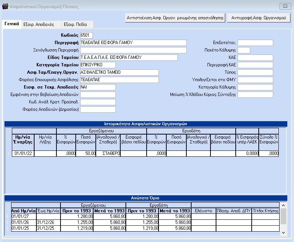Click Αντιστοίχιση Ασφ. Οργαν. μειωμένης απασχόλησης button
The width and height of the screenshot is (294, 242).
click(x=176, y=17)
